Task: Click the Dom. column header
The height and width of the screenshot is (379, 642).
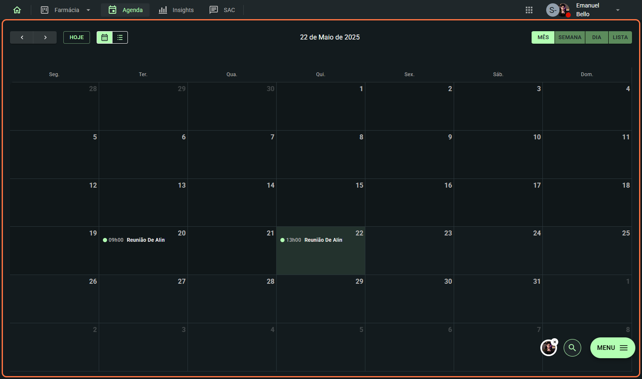Action: (587, 74)
